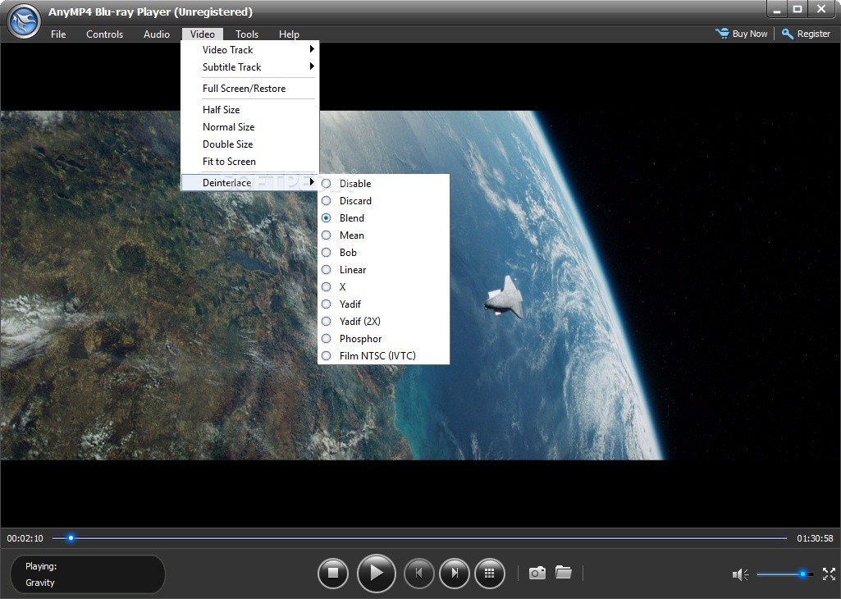841x599 pixels.
Task: Click the Buy Now link
Action: (750, 34)
